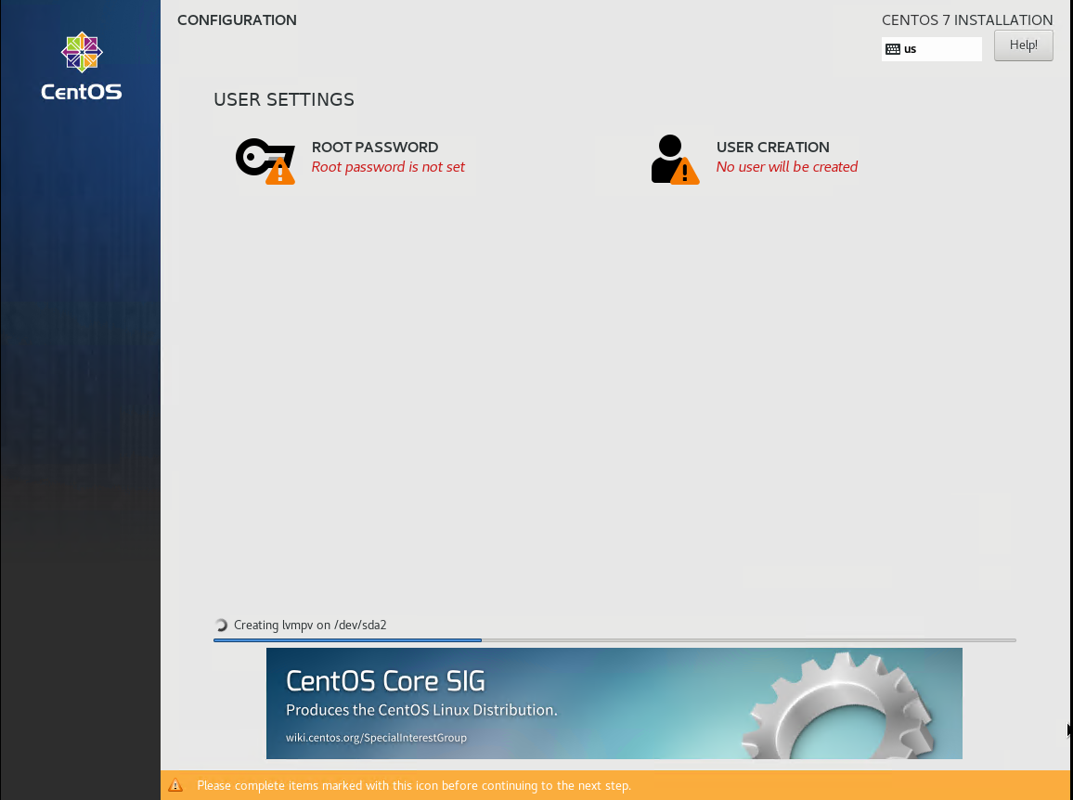The height and width of the screenshot is (800, 1073).
Task: Click the CentOS logo in the sidebar
Action: point(82,65)
